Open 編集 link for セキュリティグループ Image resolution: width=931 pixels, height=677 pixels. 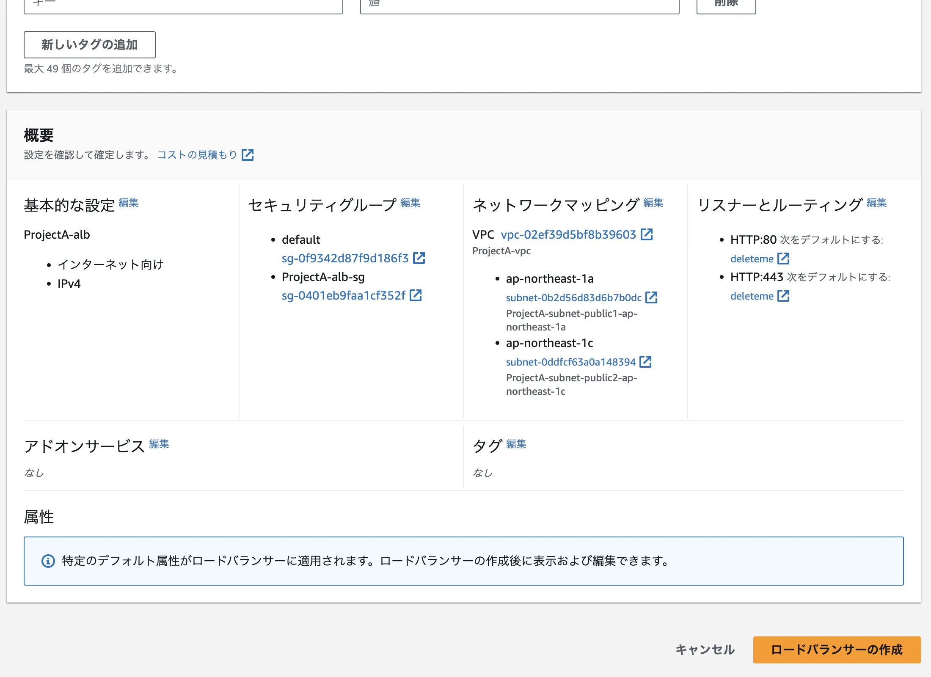(410, 203)
